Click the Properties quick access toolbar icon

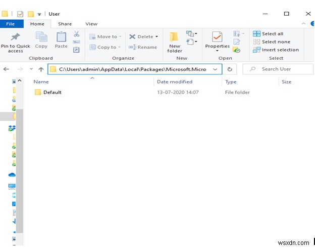(20, 14)
